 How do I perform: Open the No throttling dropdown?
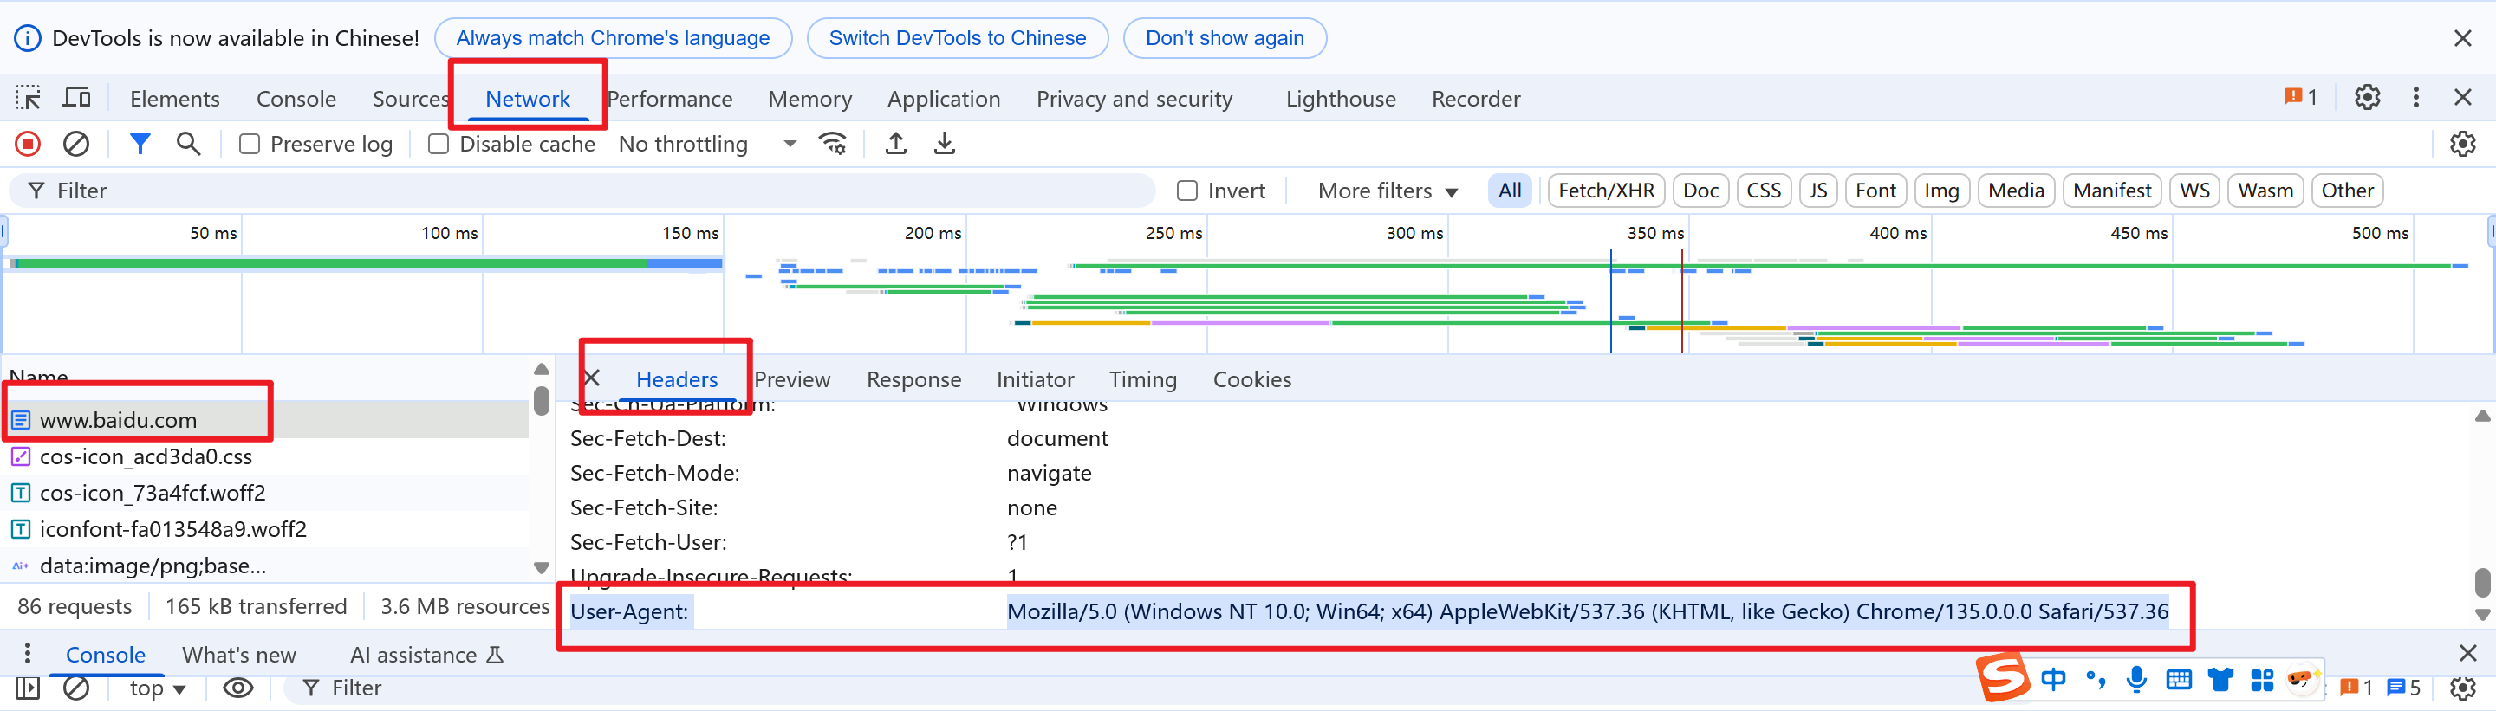[707, 145]
